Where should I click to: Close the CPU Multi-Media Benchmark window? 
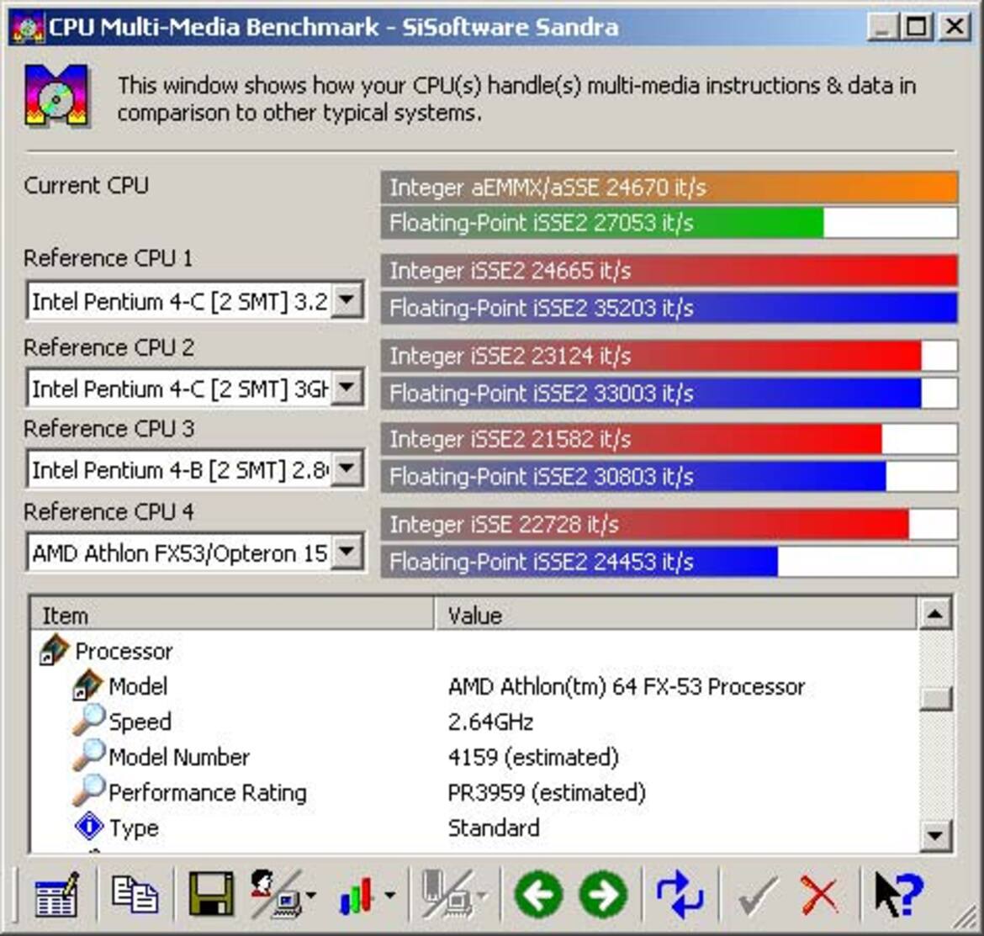[955, 28]
